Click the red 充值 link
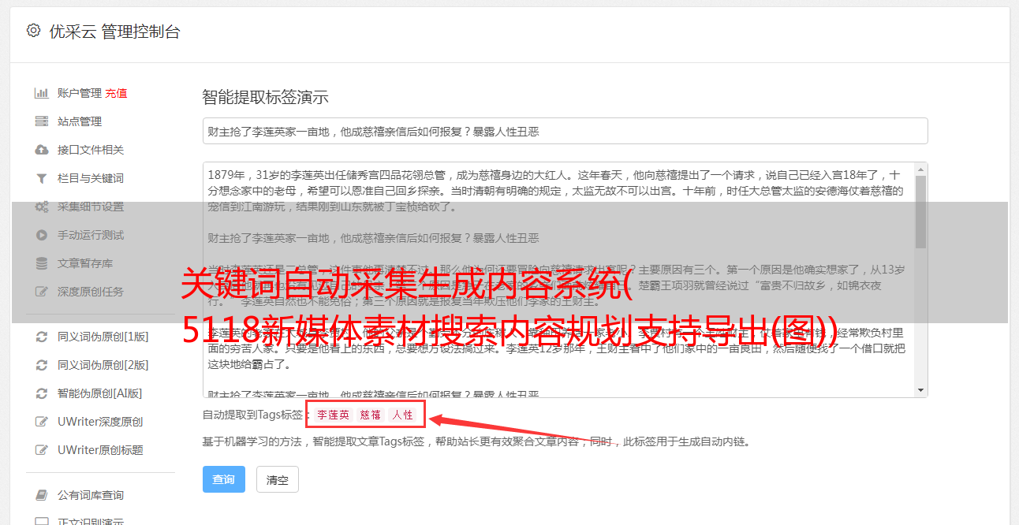The height and width of the screenshot is (525, 1019). click(116, 93)
